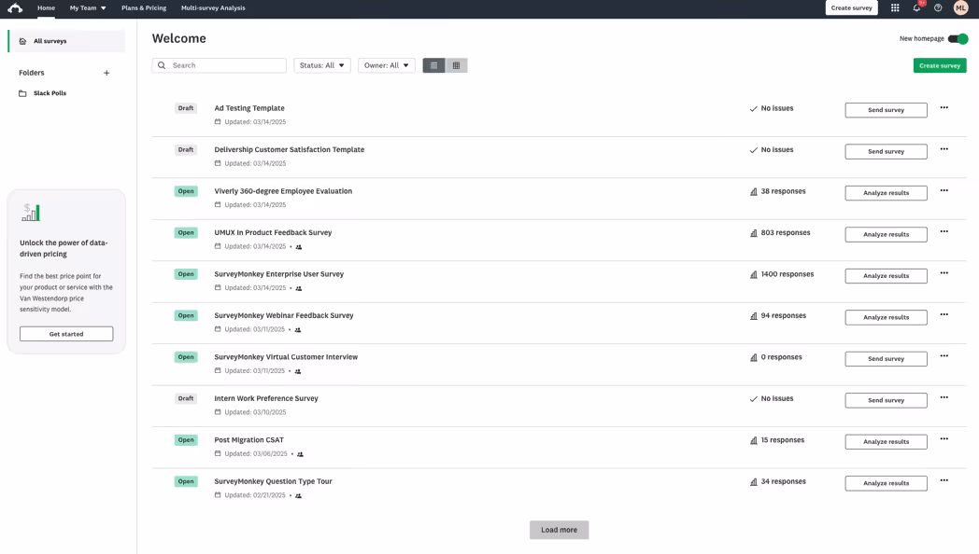Open more options for SurveyMonkey Question Type Tour
This screenshot has height=554, width=979.
click(944, 480)
